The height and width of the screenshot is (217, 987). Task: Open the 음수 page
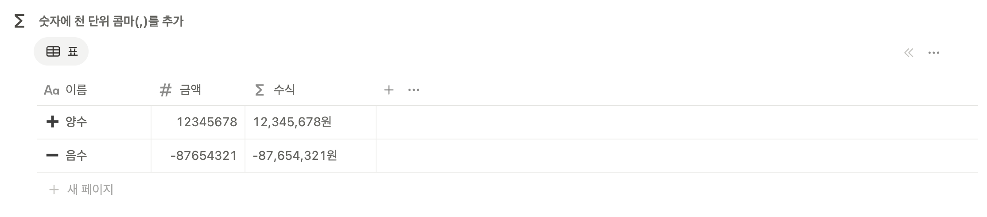tap(76, 155)
